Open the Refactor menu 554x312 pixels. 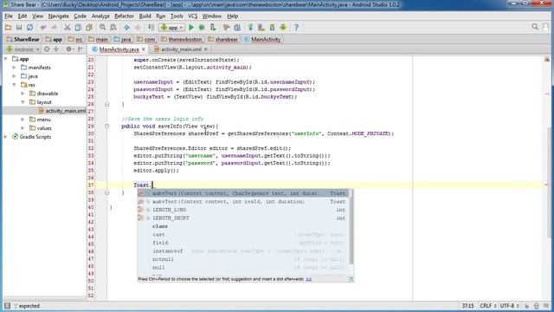tap(124, 16)
